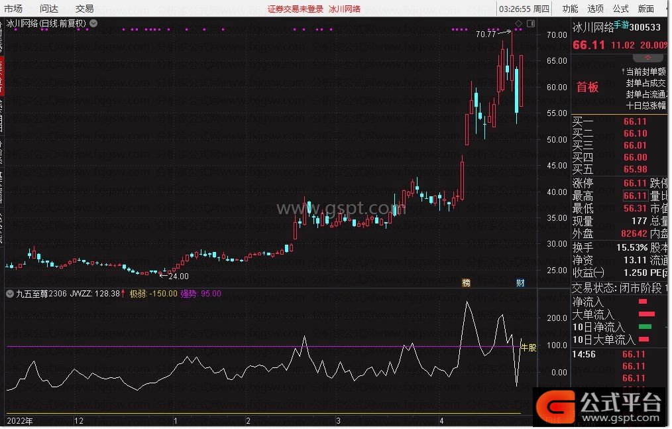Click the diamond icon above the price chart
This screenshot has height=429, width=672.
(518, 23)
